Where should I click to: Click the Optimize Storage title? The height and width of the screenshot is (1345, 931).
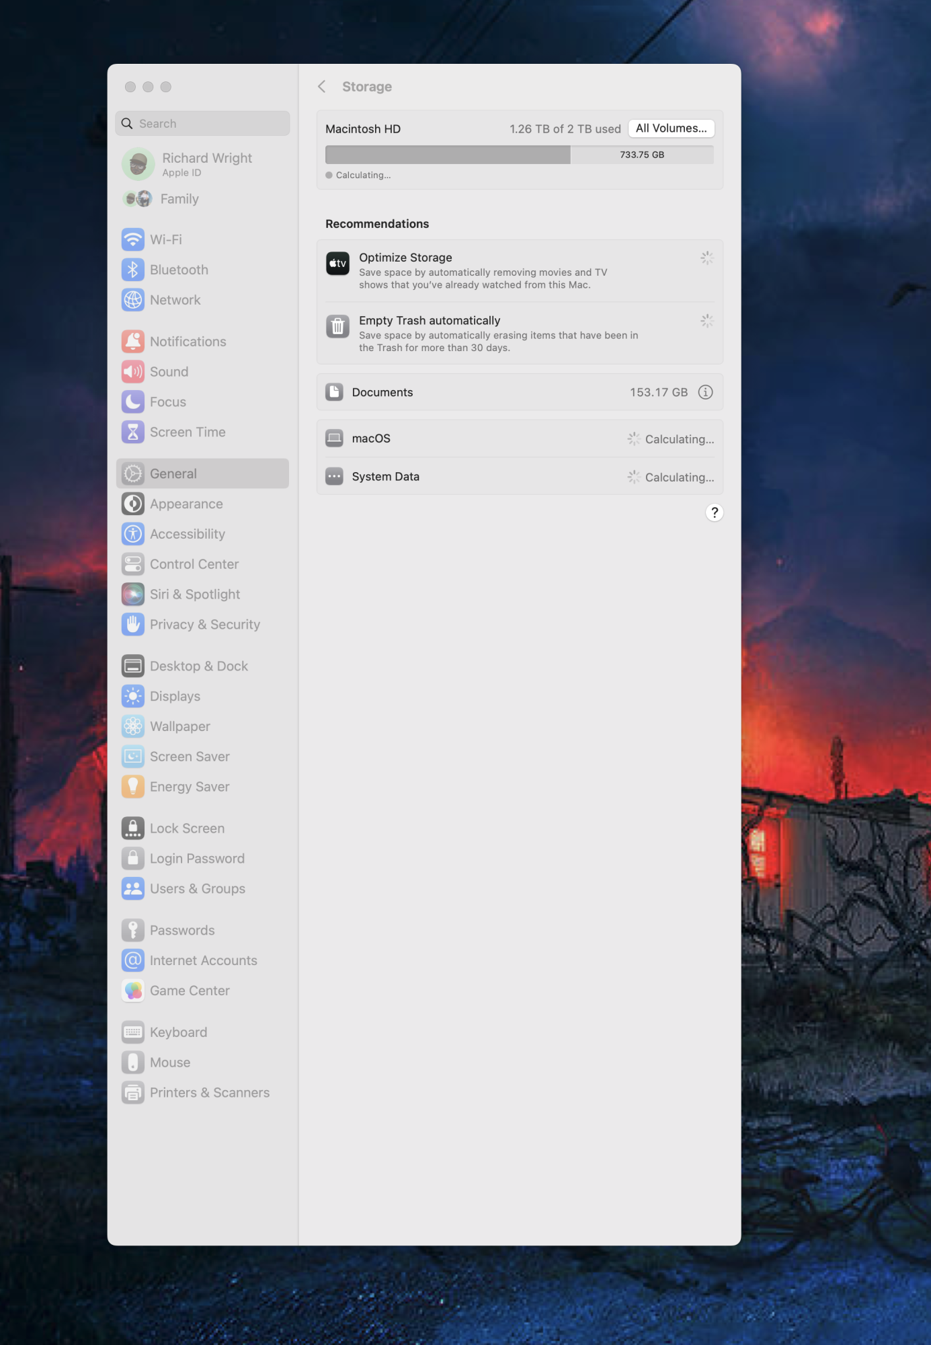pos(405,258)
